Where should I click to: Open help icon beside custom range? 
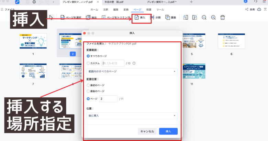134,63
